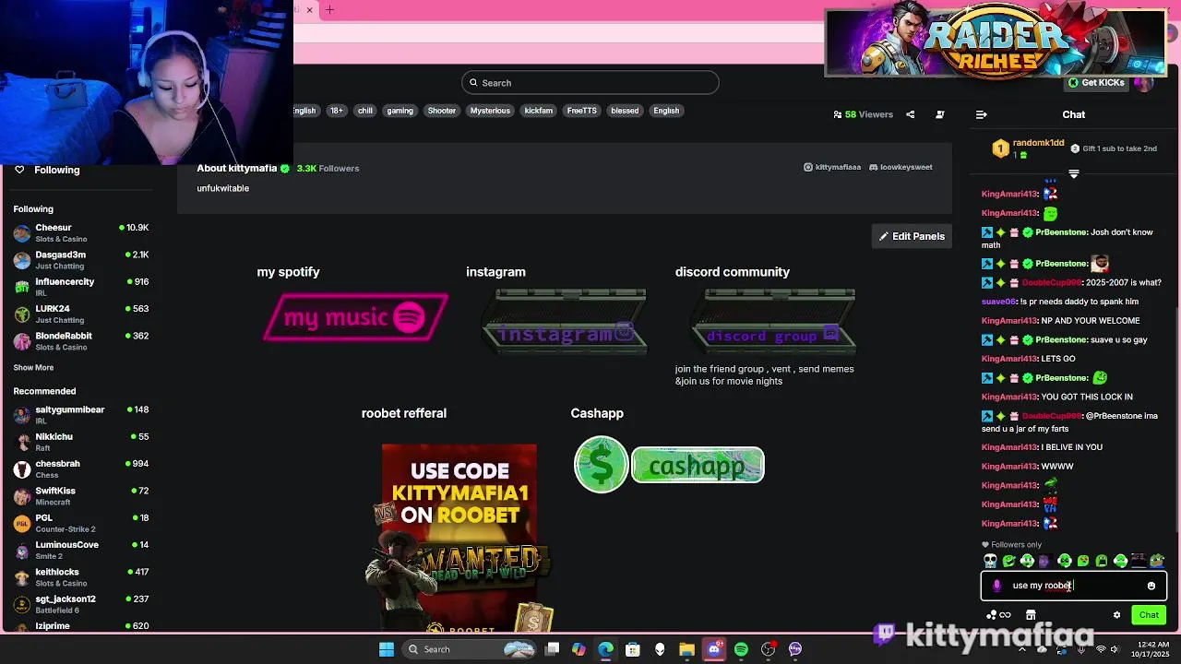Open Copilot from the taskbar
The height and width of the screenshot is (664, 1181).
coord(579,649)
